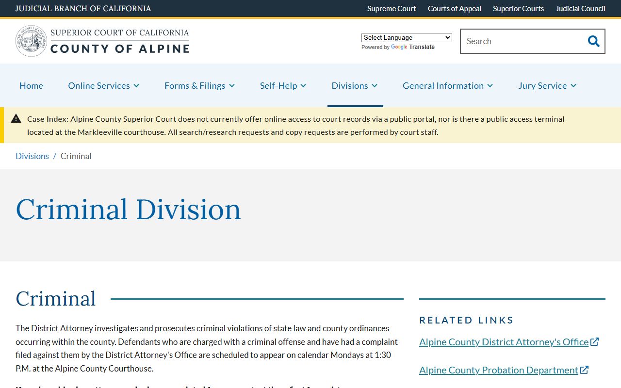Go to the Home nav item
The height and width of the screenshot is (388, 621).
[31, 85]
